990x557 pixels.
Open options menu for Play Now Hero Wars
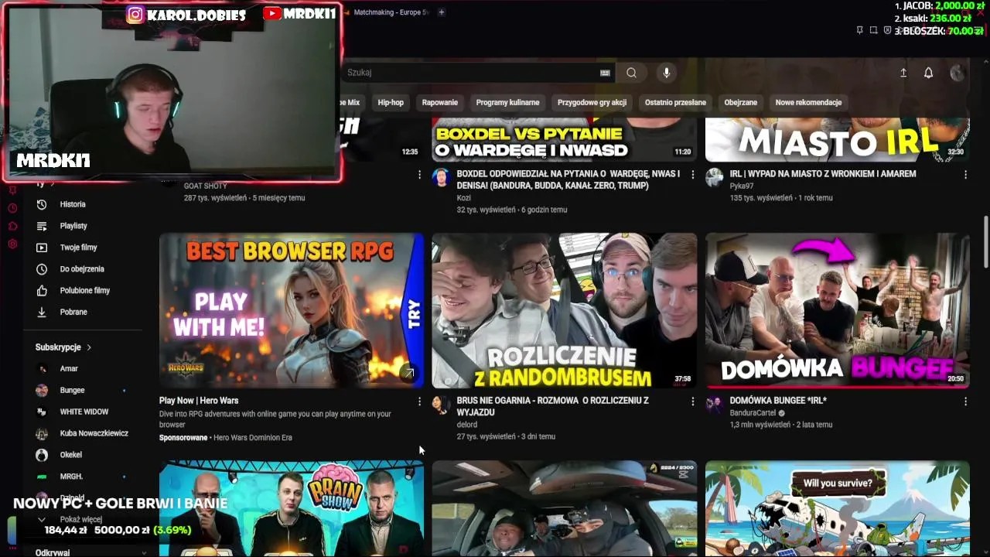tap(419, 402)
